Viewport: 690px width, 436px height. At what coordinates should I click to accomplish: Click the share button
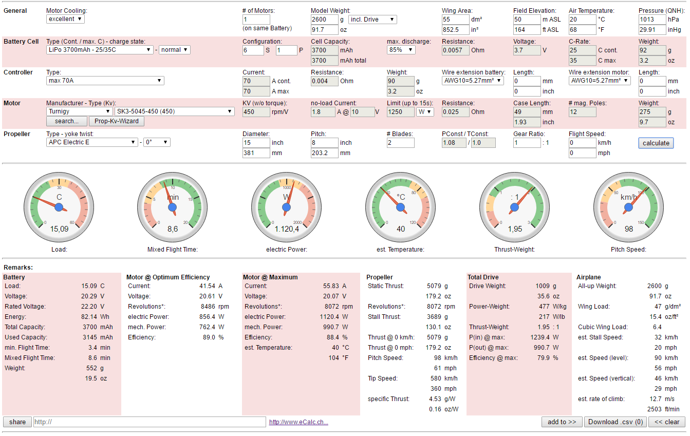click(17, 422)
